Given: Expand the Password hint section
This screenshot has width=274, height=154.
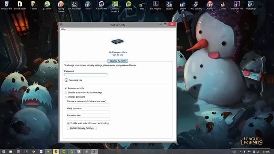Looking at the screenshot, I should [66, 80].
